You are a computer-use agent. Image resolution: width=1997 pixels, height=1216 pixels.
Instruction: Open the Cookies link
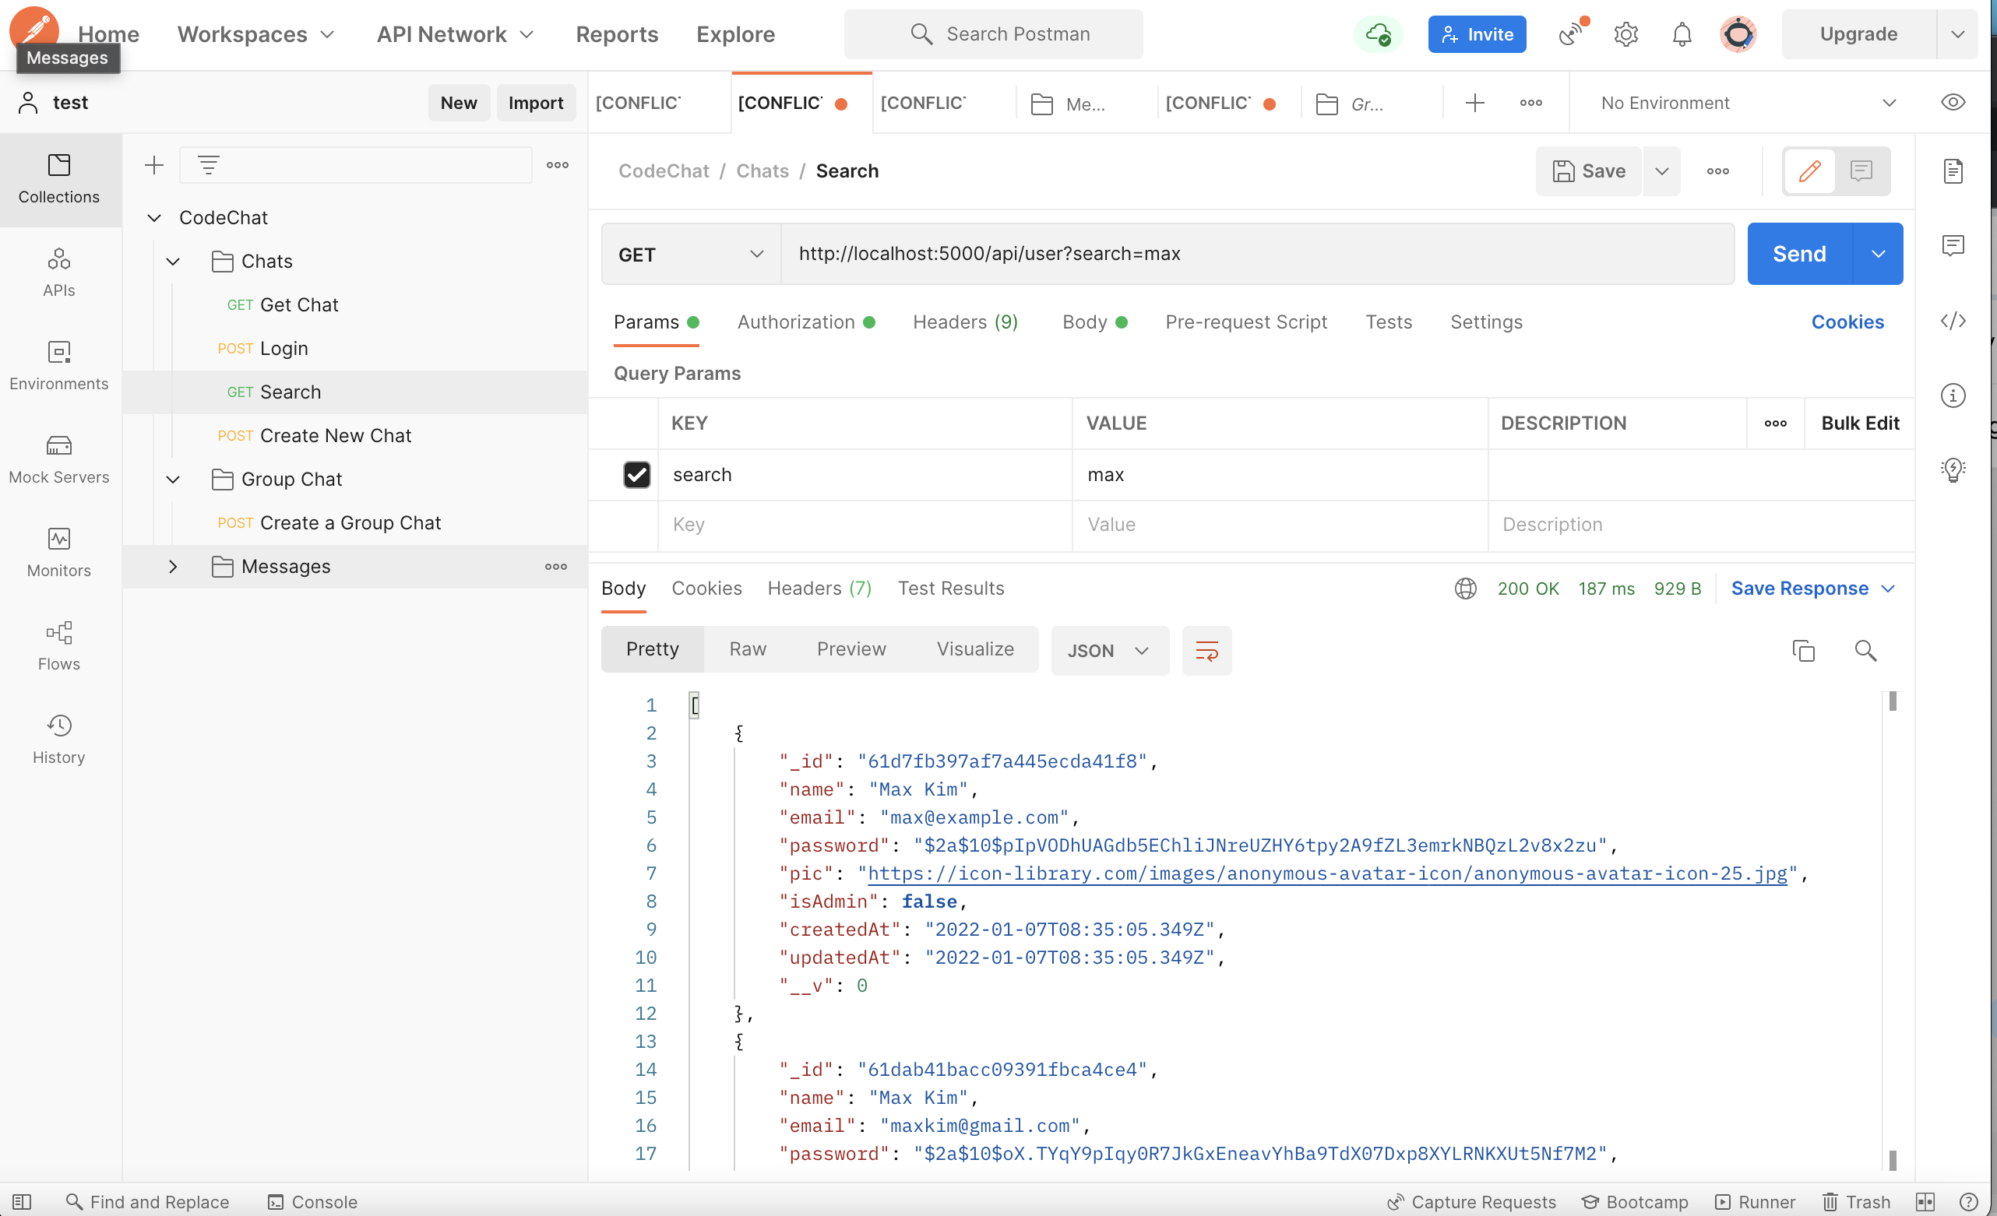click(1848, 322)
